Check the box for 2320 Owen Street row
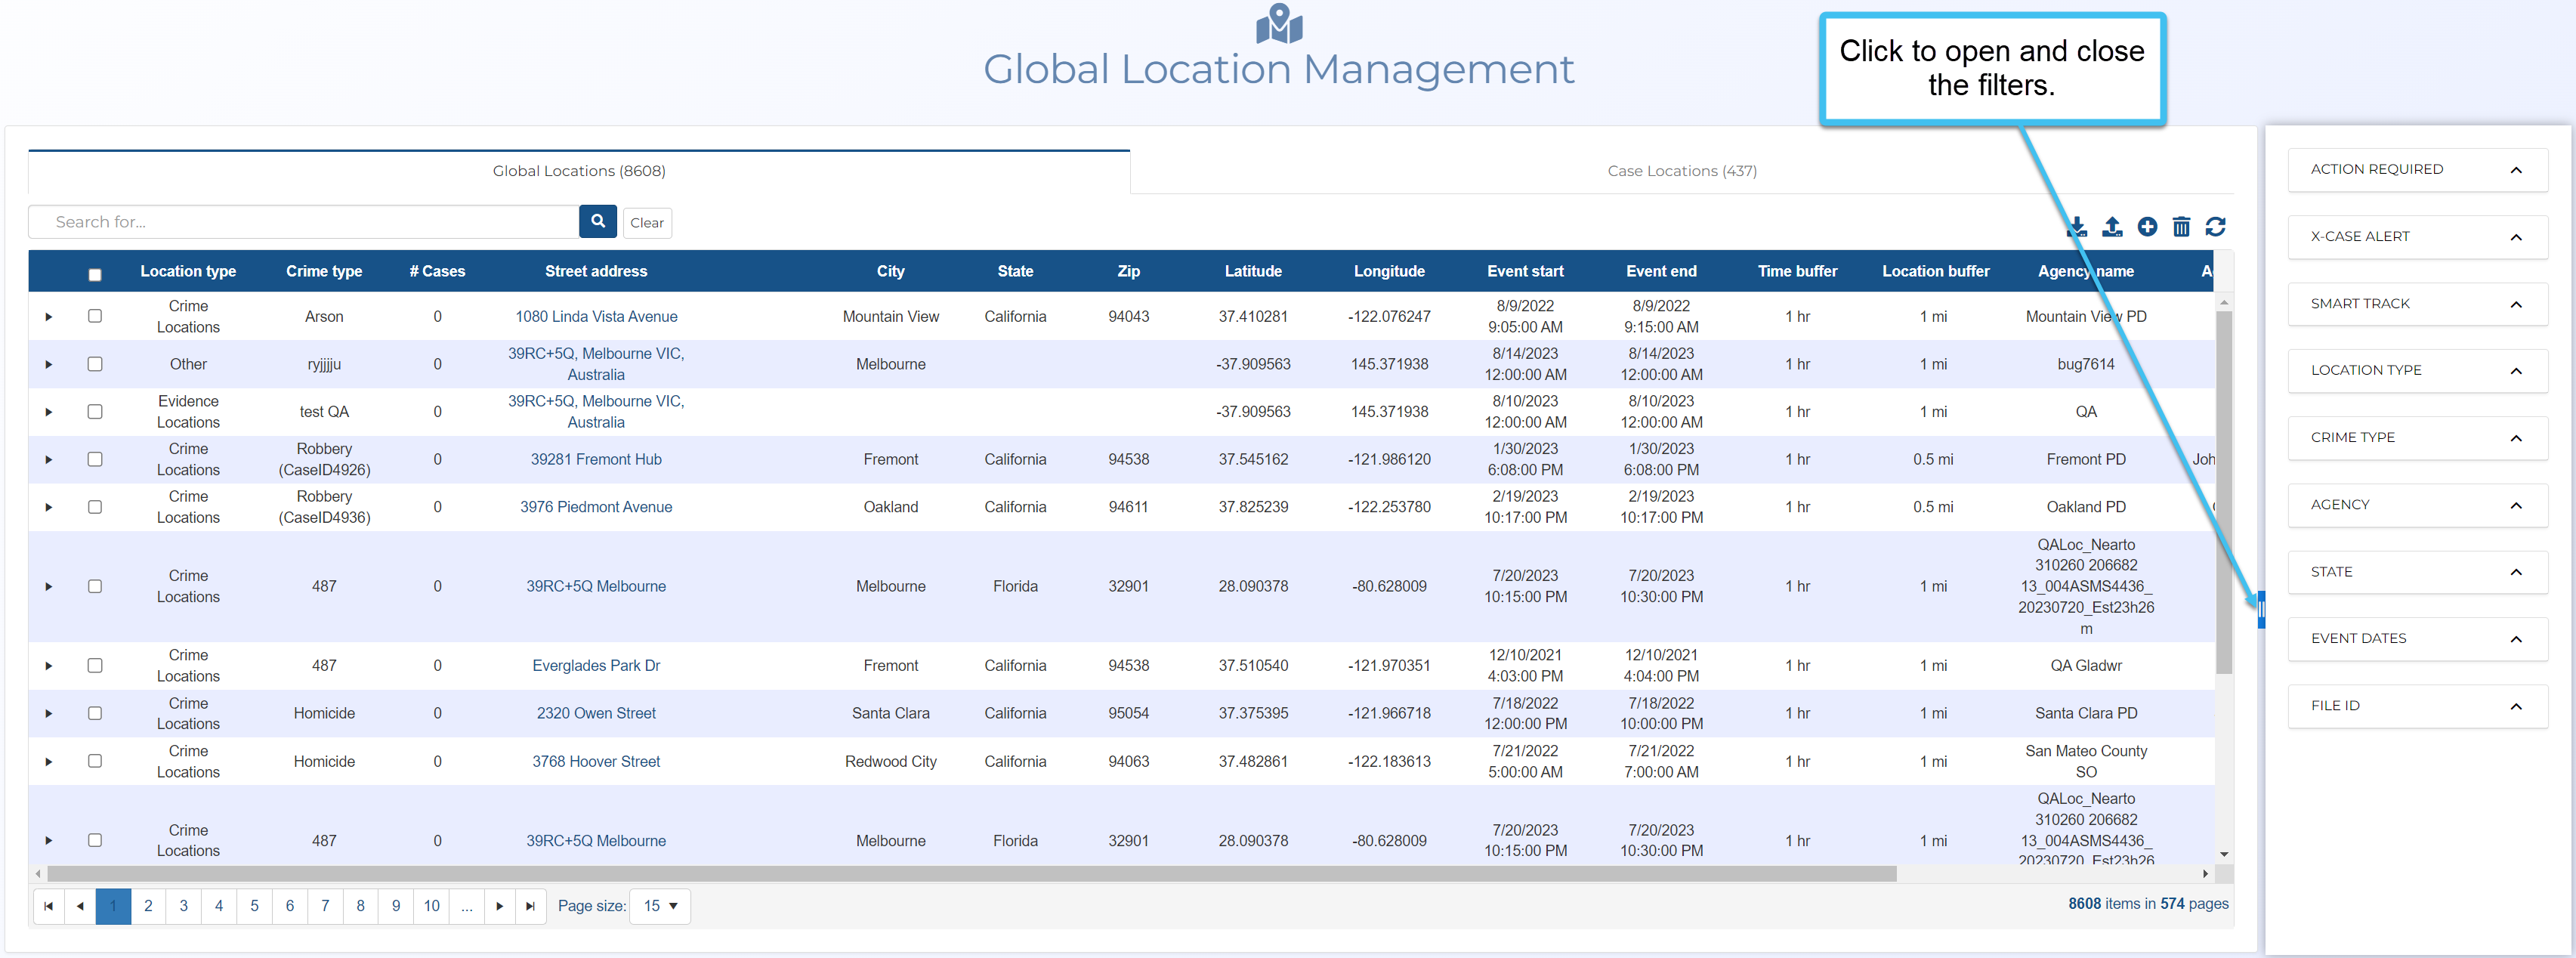The width and height of the screenshot is (2576, 958). click(x=95, y=713)
